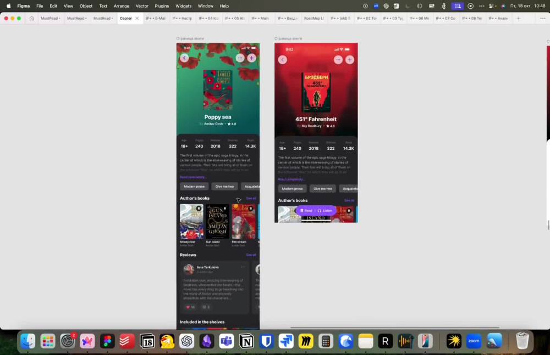Open the Object menu
This screenshot has height=355, width=550.
click(x=86, y=6)
